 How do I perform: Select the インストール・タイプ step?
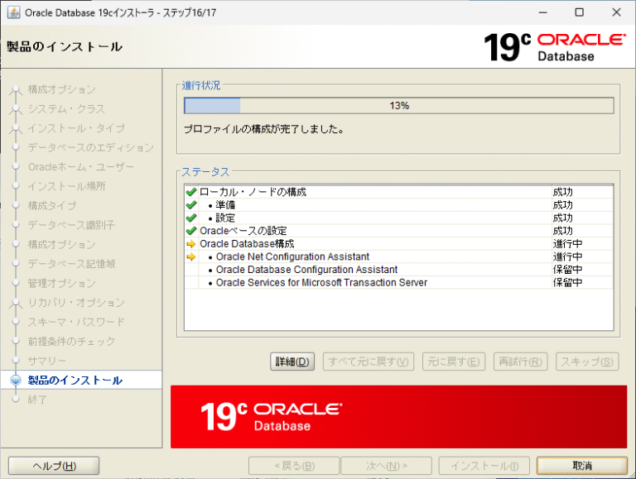tap(76, 128)
